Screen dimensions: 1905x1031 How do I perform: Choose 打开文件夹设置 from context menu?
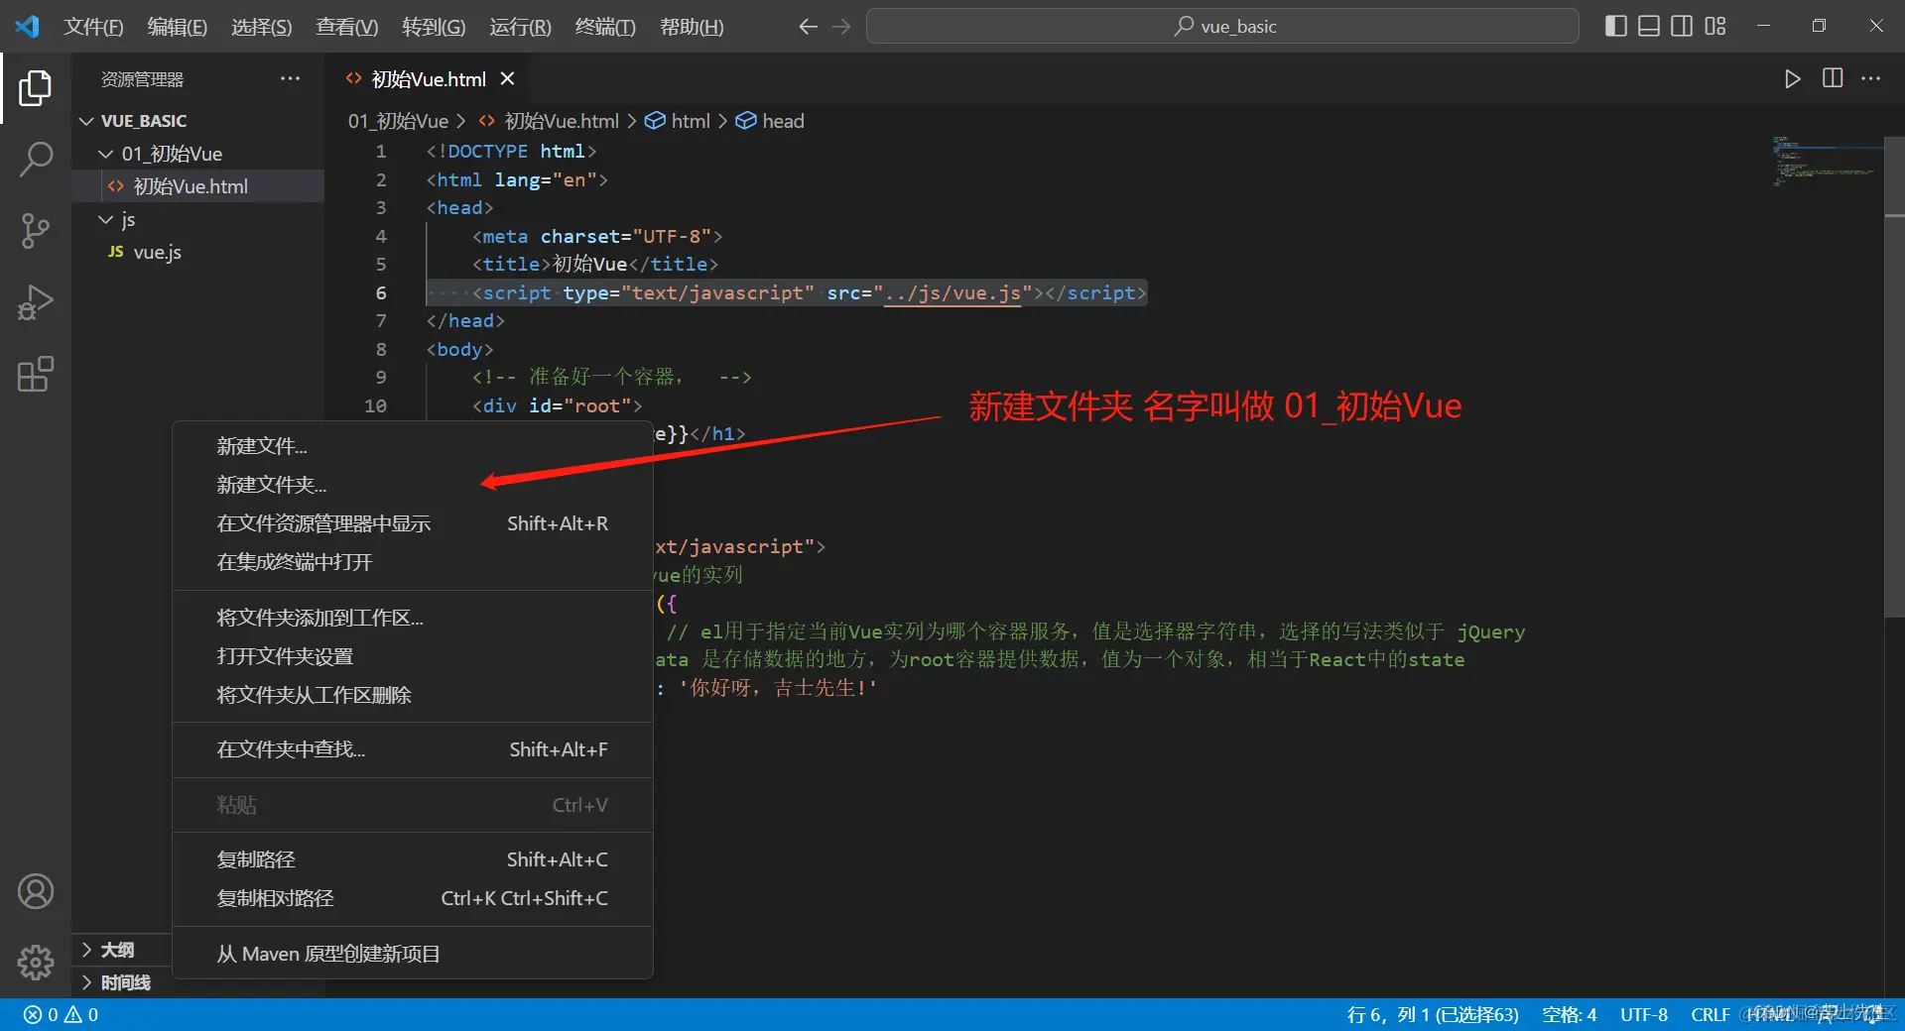413,656
